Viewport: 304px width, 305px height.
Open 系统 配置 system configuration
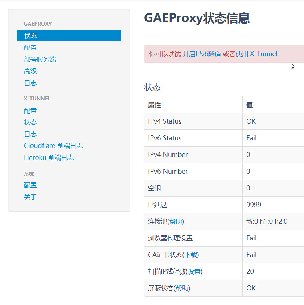point(30,185)
